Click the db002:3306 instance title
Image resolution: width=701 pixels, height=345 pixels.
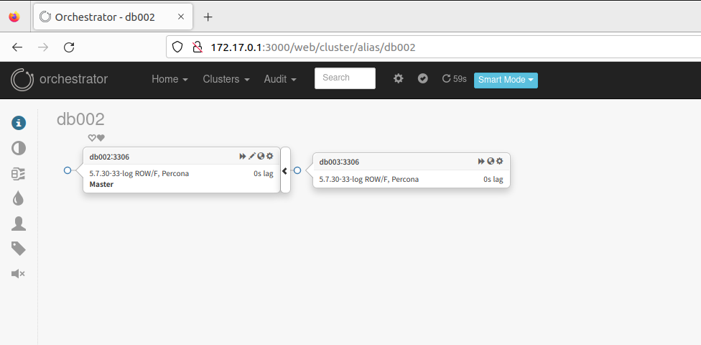pos(109,157)
